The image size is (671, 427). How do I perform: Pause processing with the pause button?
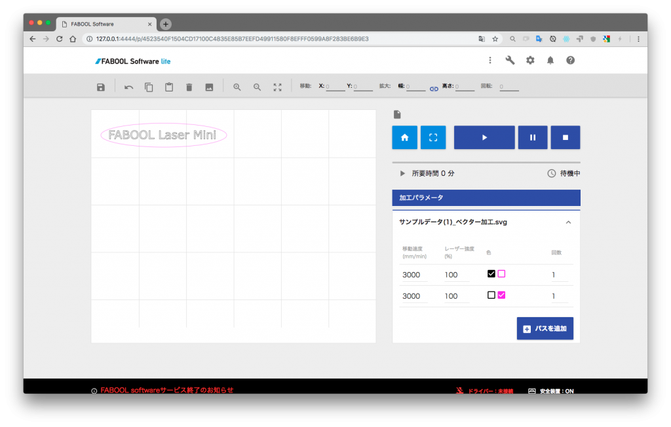click(533, 137)
